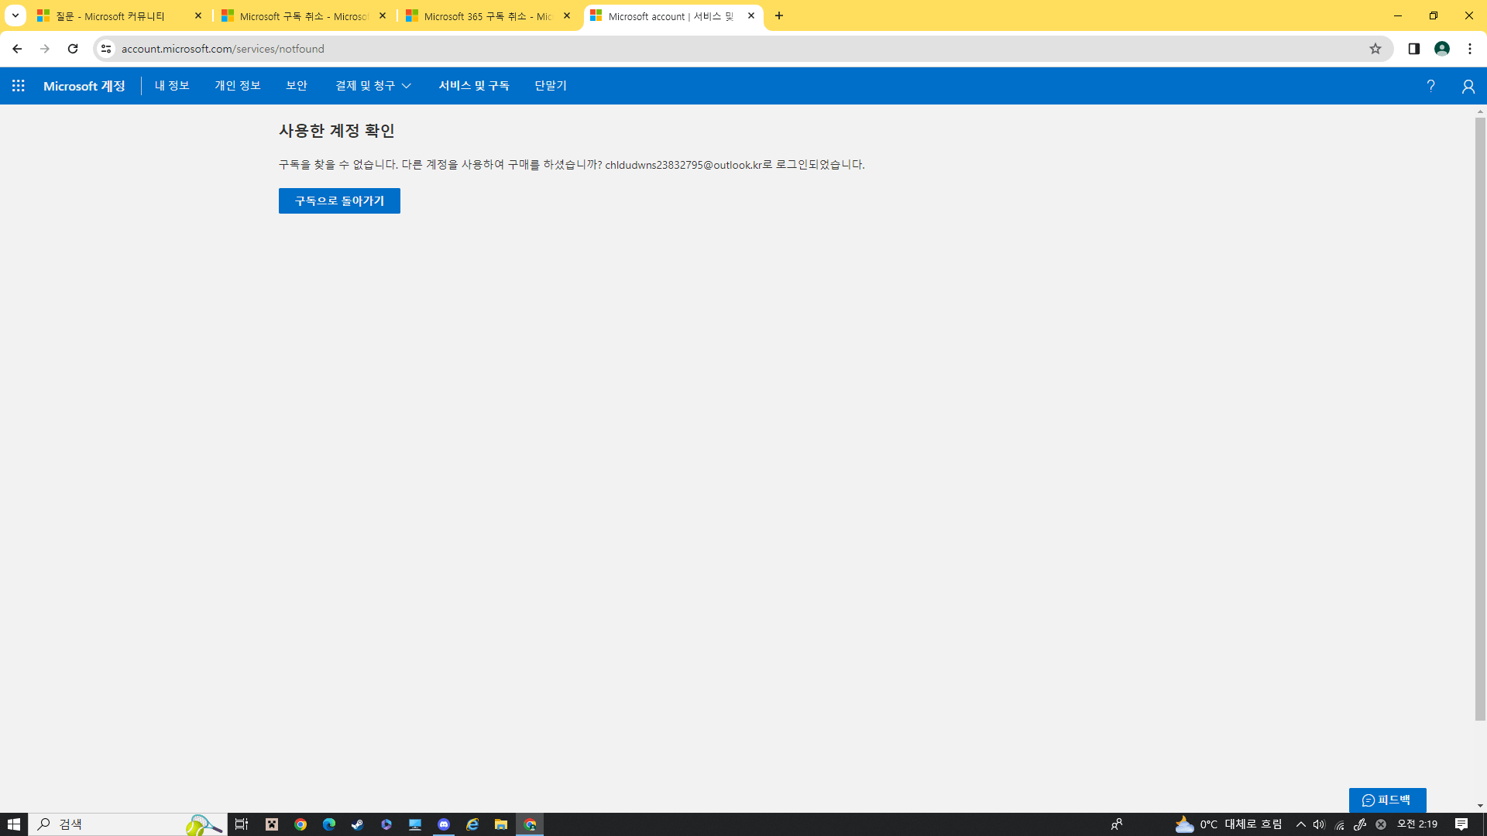Click the input indicator X tray icon
Image resolution: width=1487 pixels, height=836 pixels.
click(1381, 824)
